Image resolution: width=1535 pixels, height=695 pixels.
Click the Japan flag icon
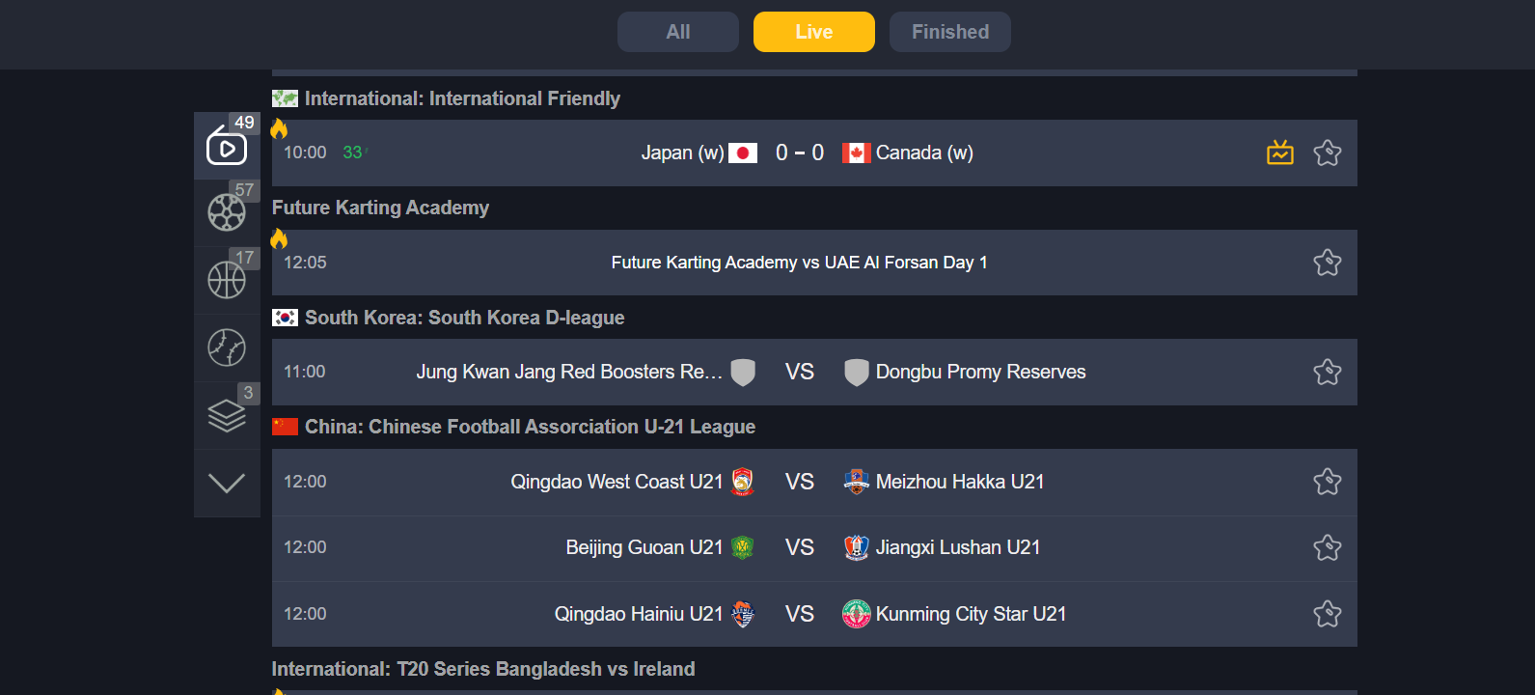click(x=743, y=153)
